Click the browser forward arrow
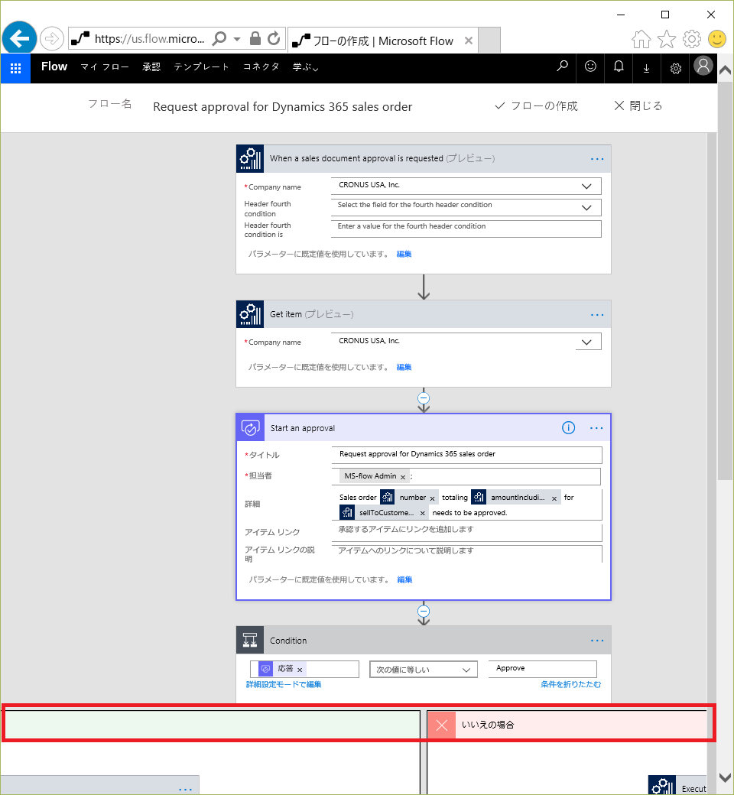Viewport: 734px width, 795px height. tap(52, 38)
